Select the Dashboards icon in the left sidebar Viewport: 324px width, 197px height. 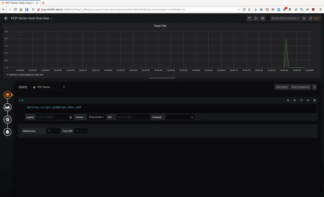tap(7, 107)
